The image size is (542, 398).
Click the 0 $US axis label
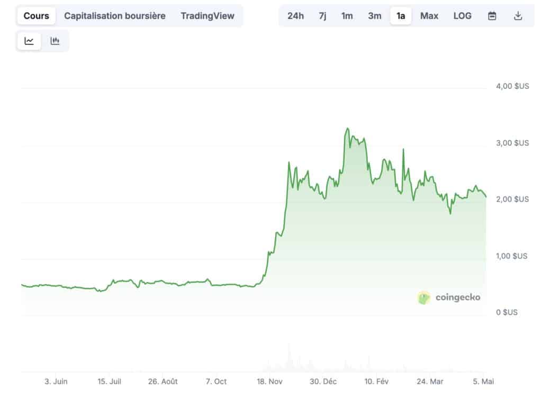507,312
